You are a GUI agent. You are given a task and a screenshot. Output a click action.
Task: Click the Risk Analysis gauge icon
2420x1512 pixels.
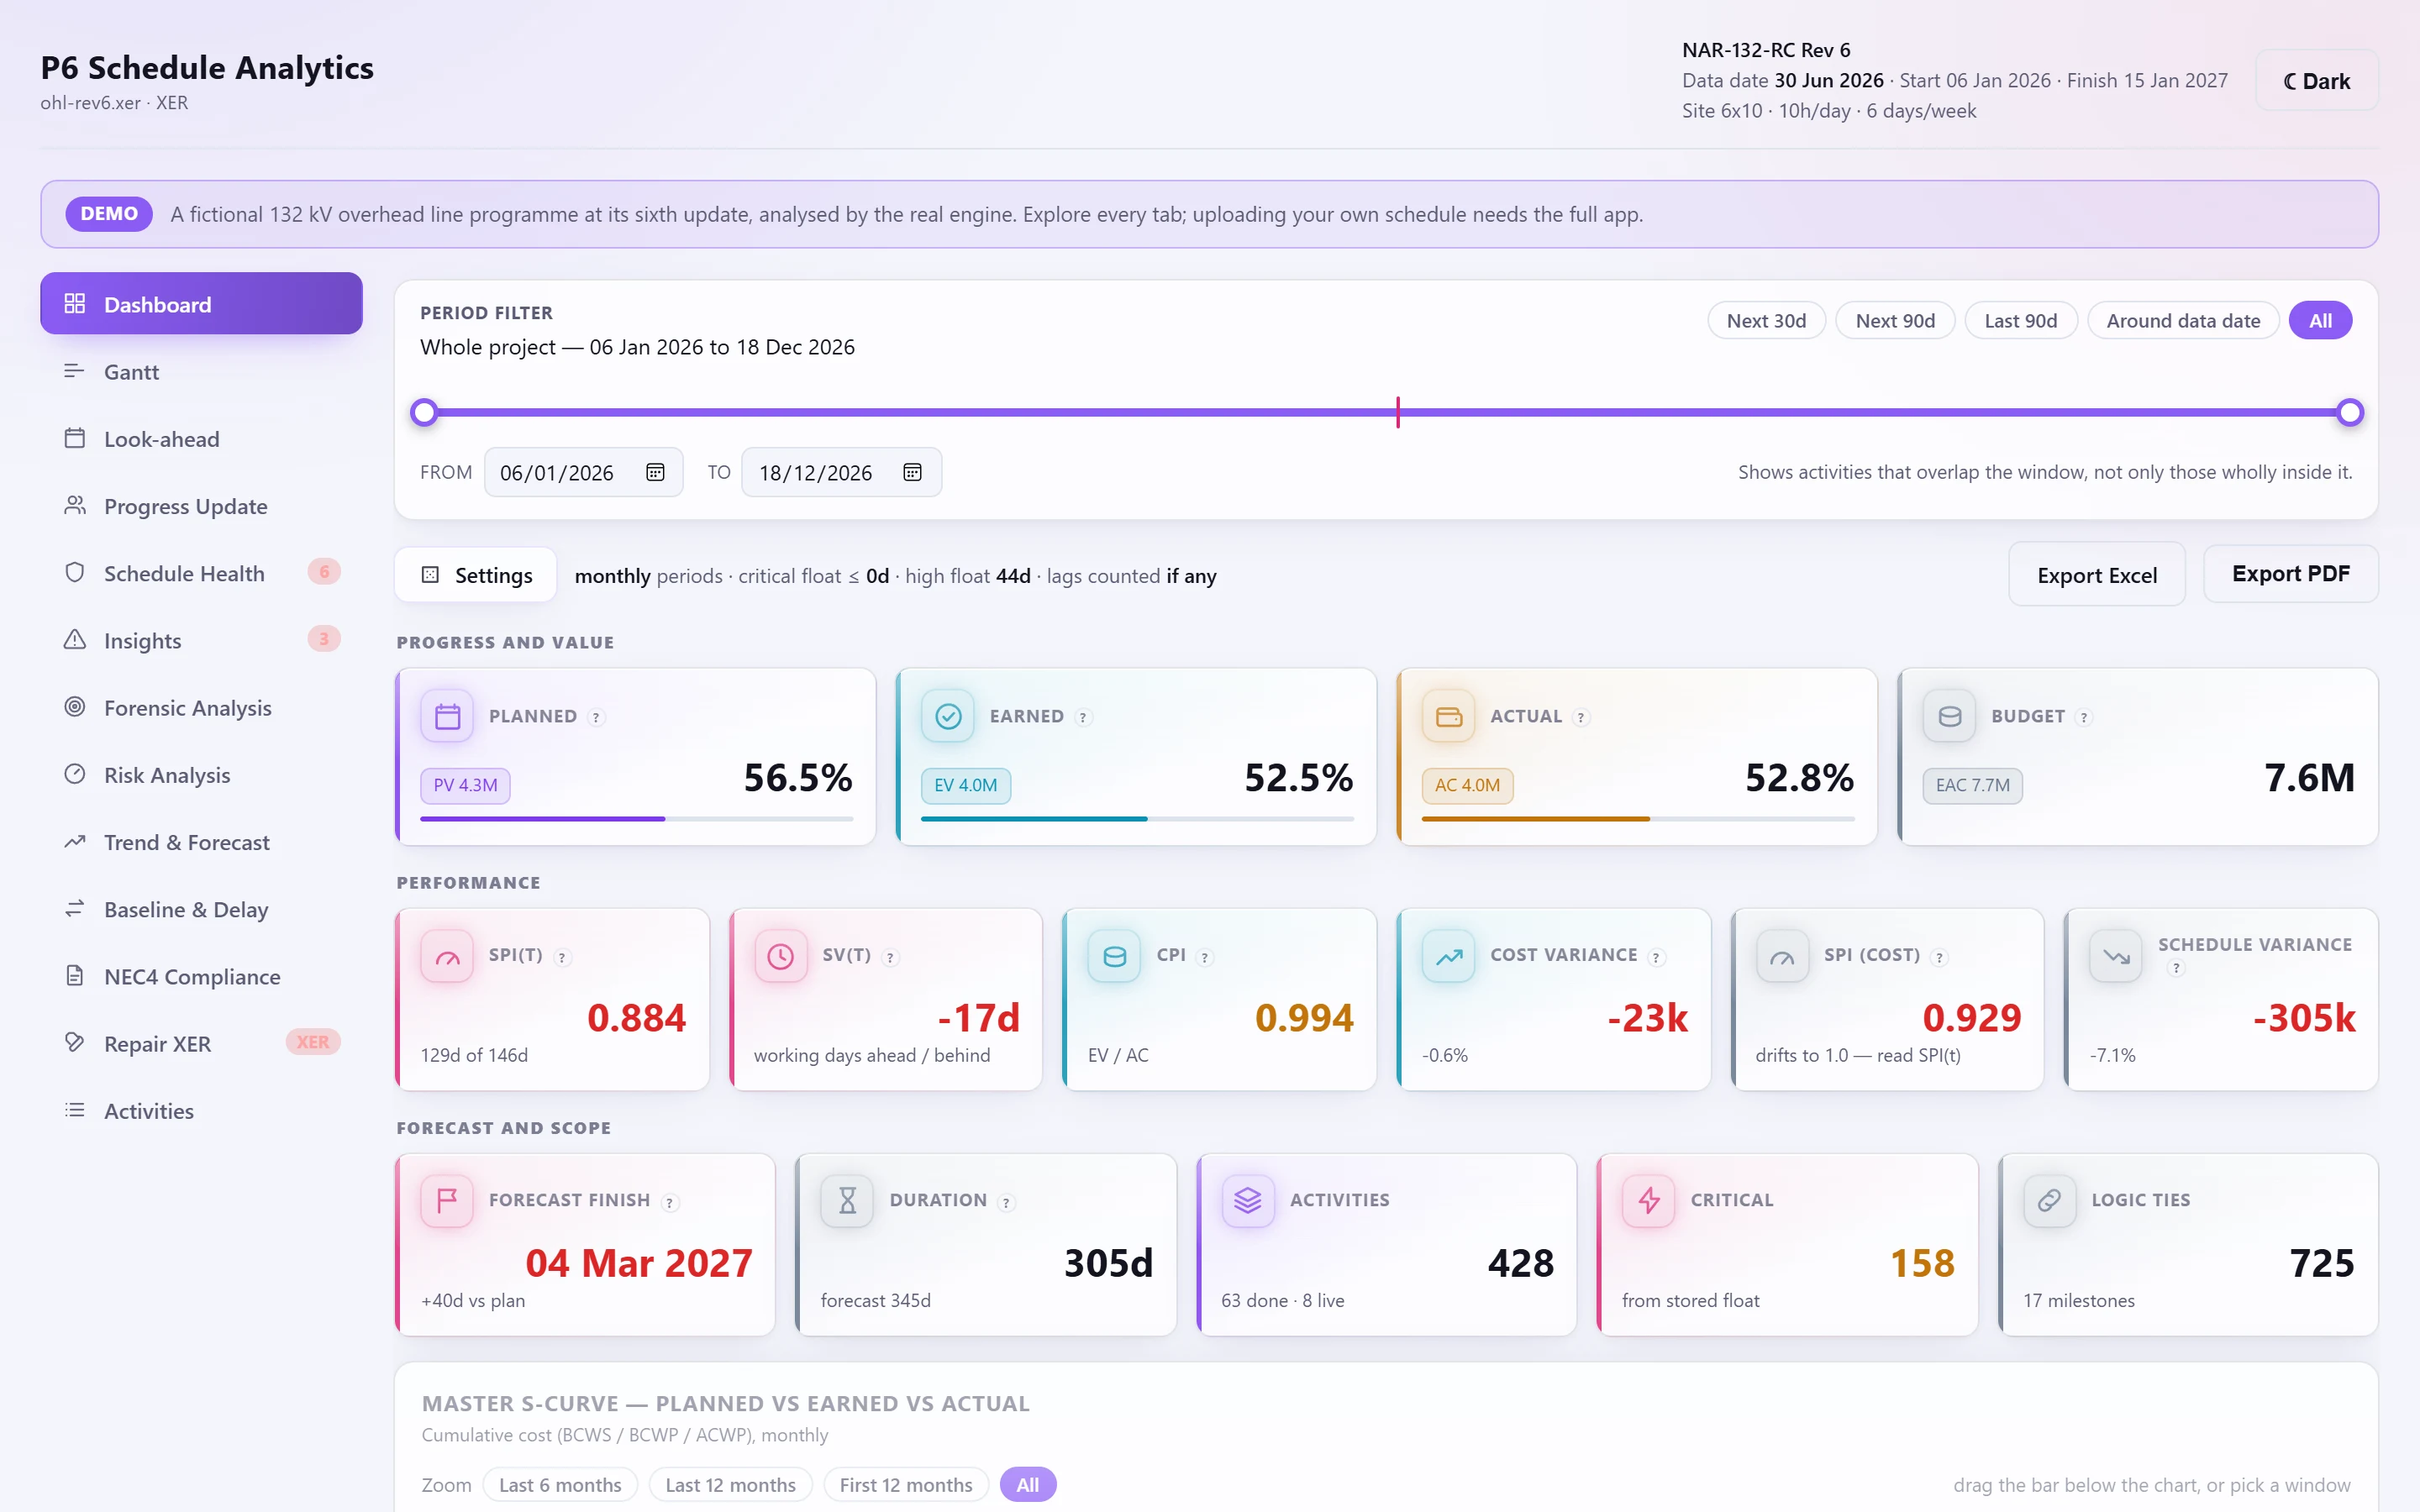74,774
